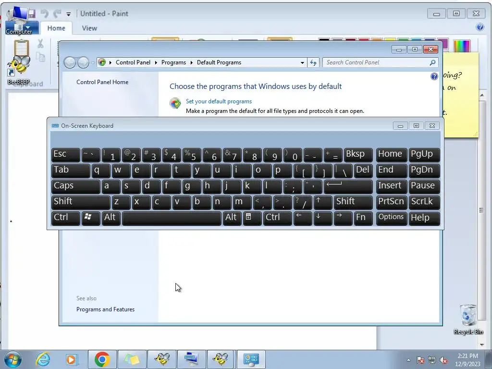492x369 pixels.
Task: Expand arrow before Control Panel breadcrumb
Action: [111, 62]
